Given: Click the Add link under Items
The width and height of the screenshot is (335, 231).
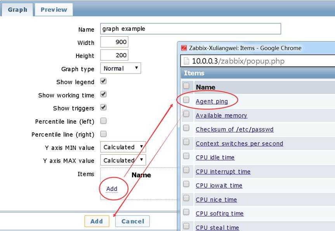Looking at the screenshot, I should pyautogui.click(x=112, y=189).
